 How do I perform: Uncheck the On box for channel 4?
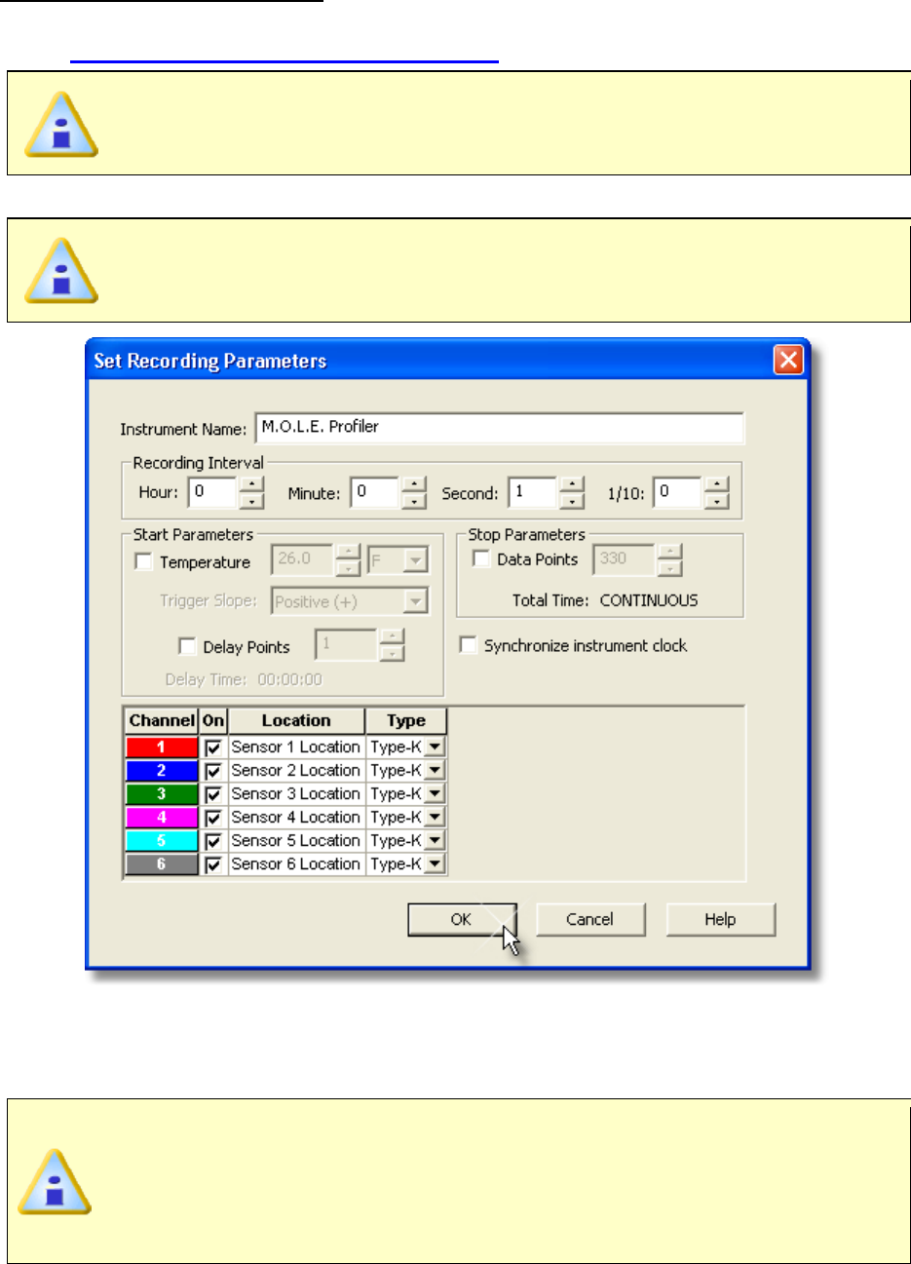pyautogui.click(x=213, y=818)
